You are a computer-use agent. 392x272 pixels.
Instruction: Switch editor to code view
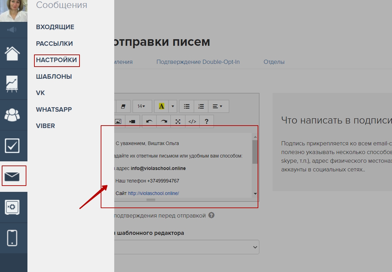(192, 121)
